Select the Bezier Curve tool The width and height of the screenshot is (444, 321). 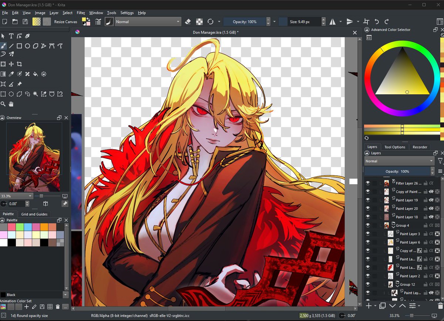52,46
